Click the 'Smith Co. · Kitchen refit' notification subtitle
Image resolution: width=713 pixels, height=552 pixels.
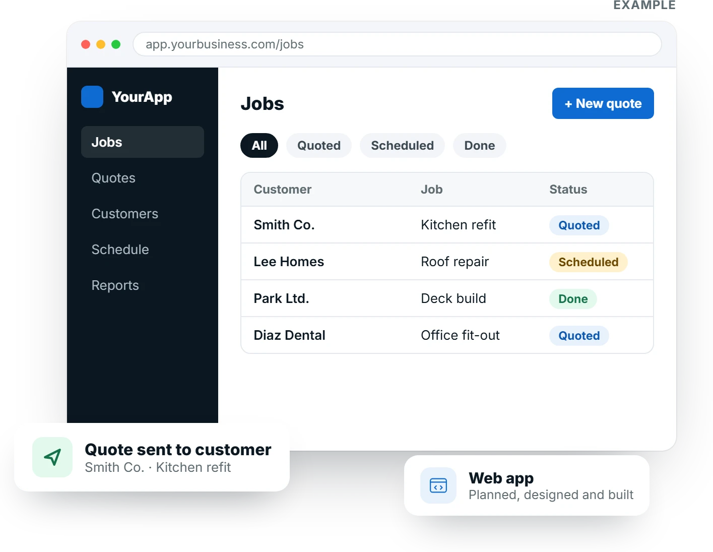(158, 467)
